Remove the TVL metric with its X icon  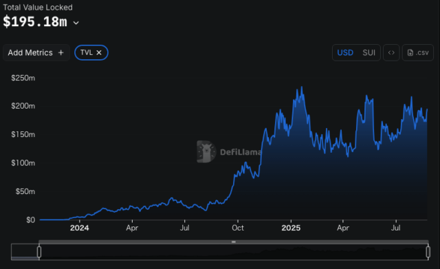(99, 52)
